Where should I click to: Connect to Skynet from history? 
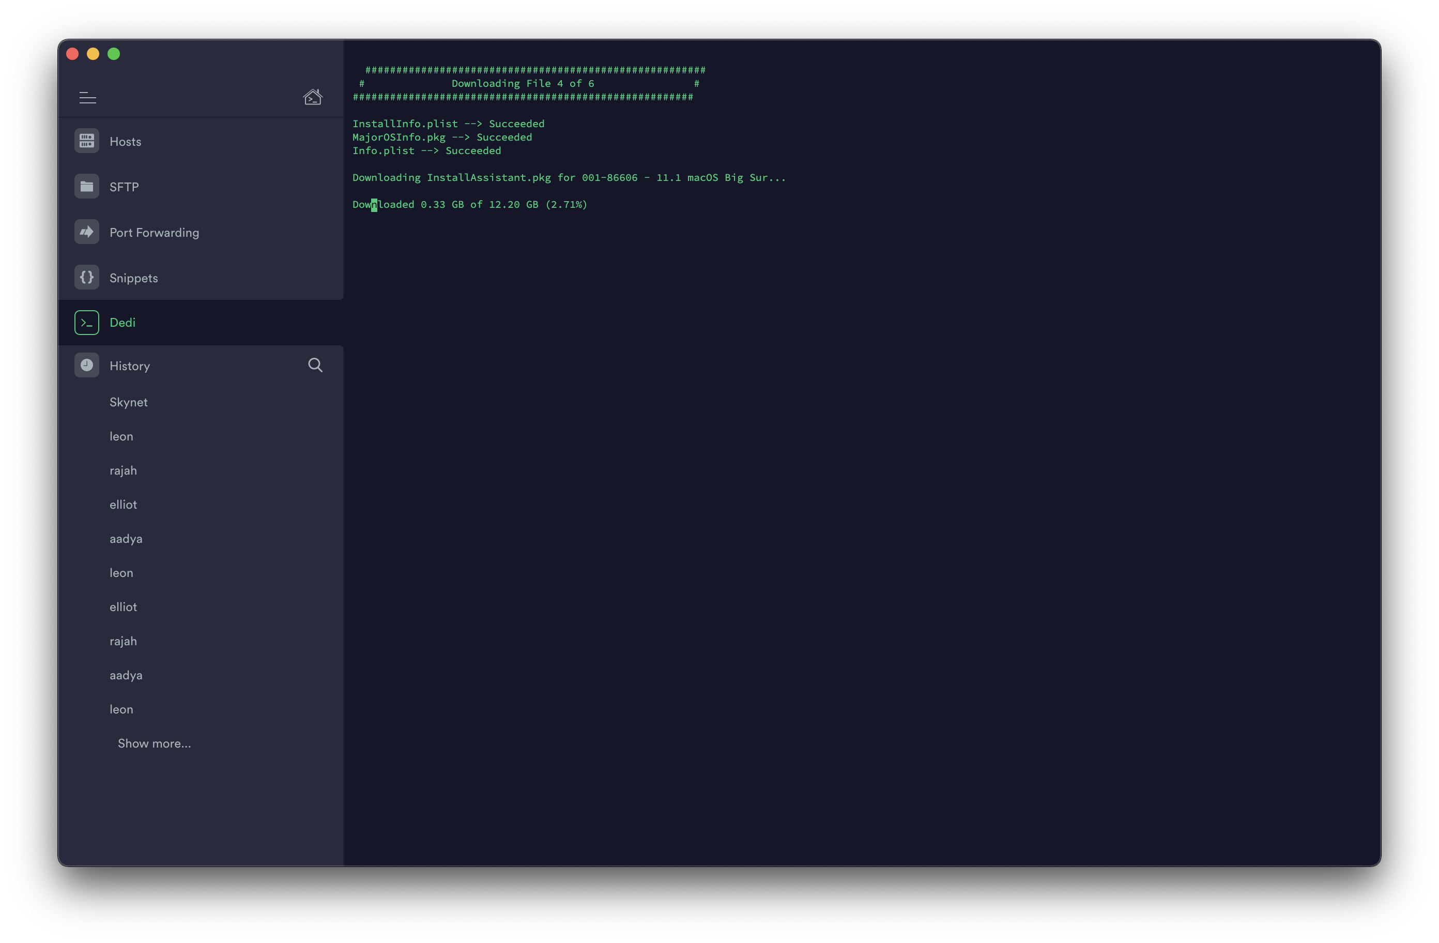coord(128,402)
